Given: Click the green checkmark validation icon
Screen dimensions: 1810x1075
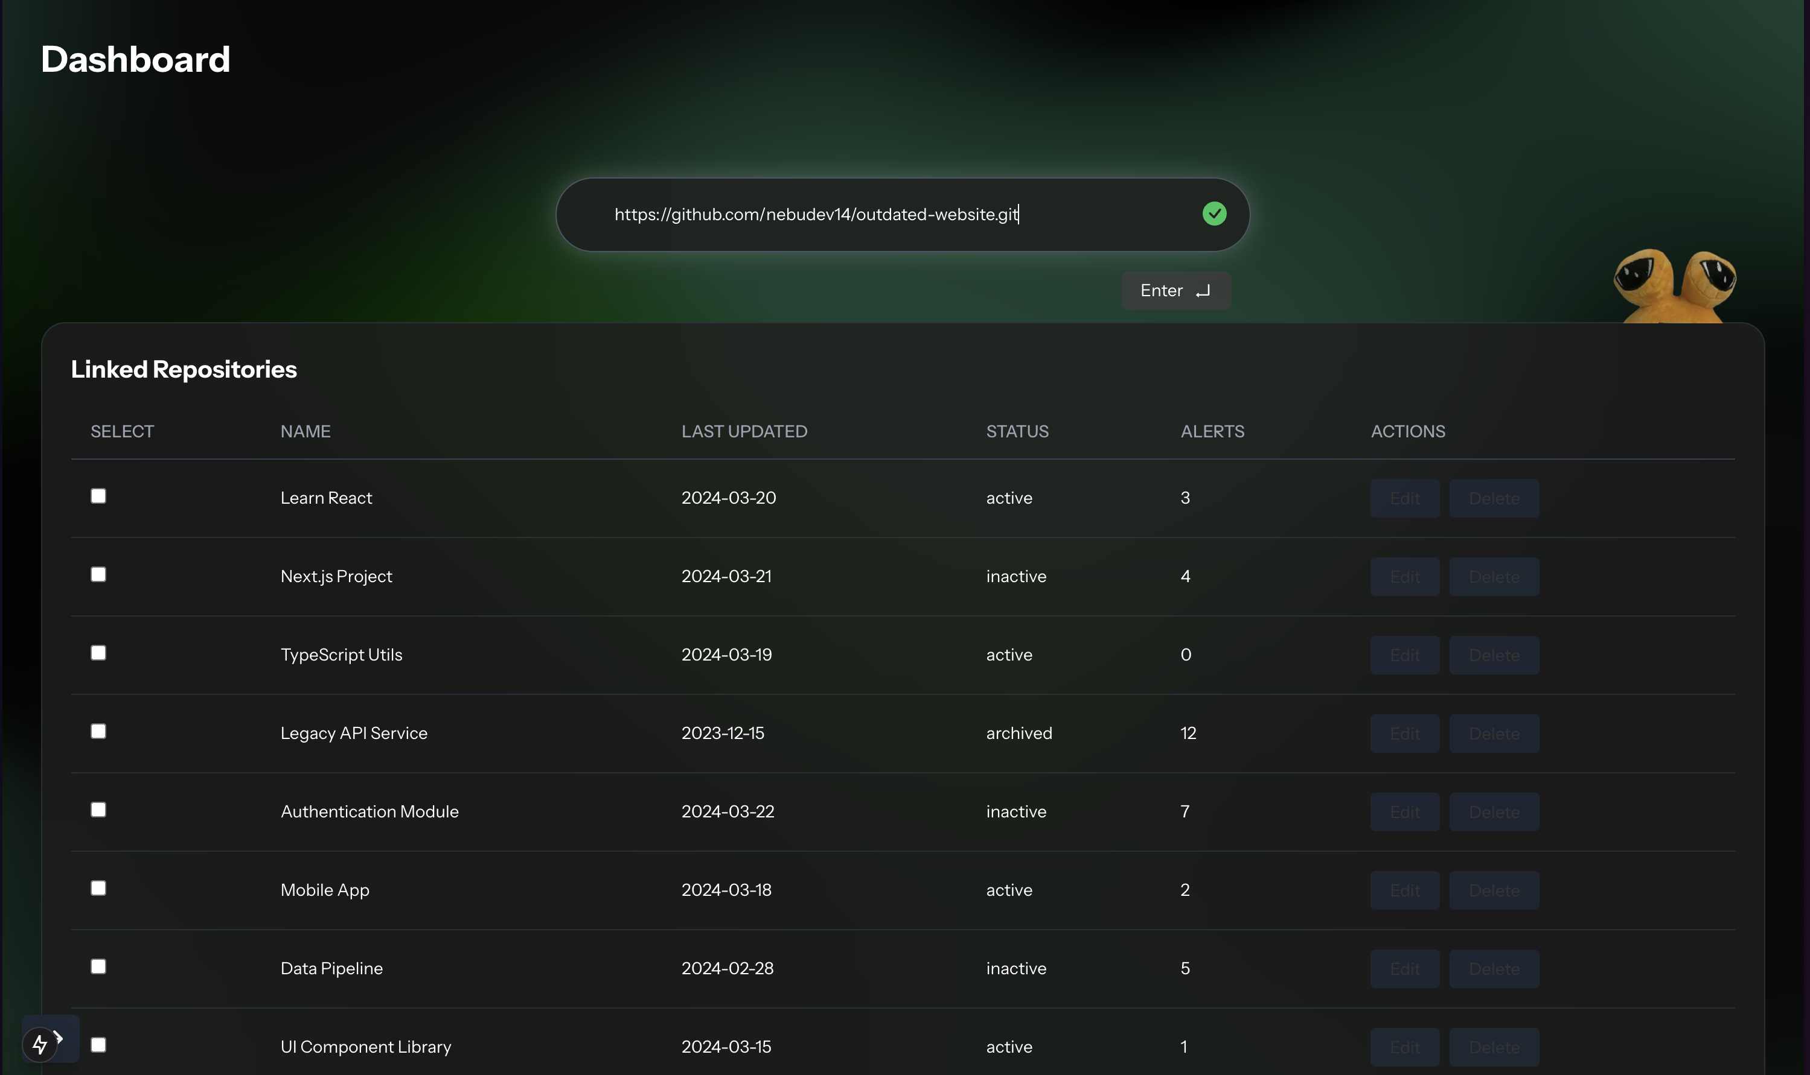Looking at the screenshot, I should click(x=1214, y=214).
